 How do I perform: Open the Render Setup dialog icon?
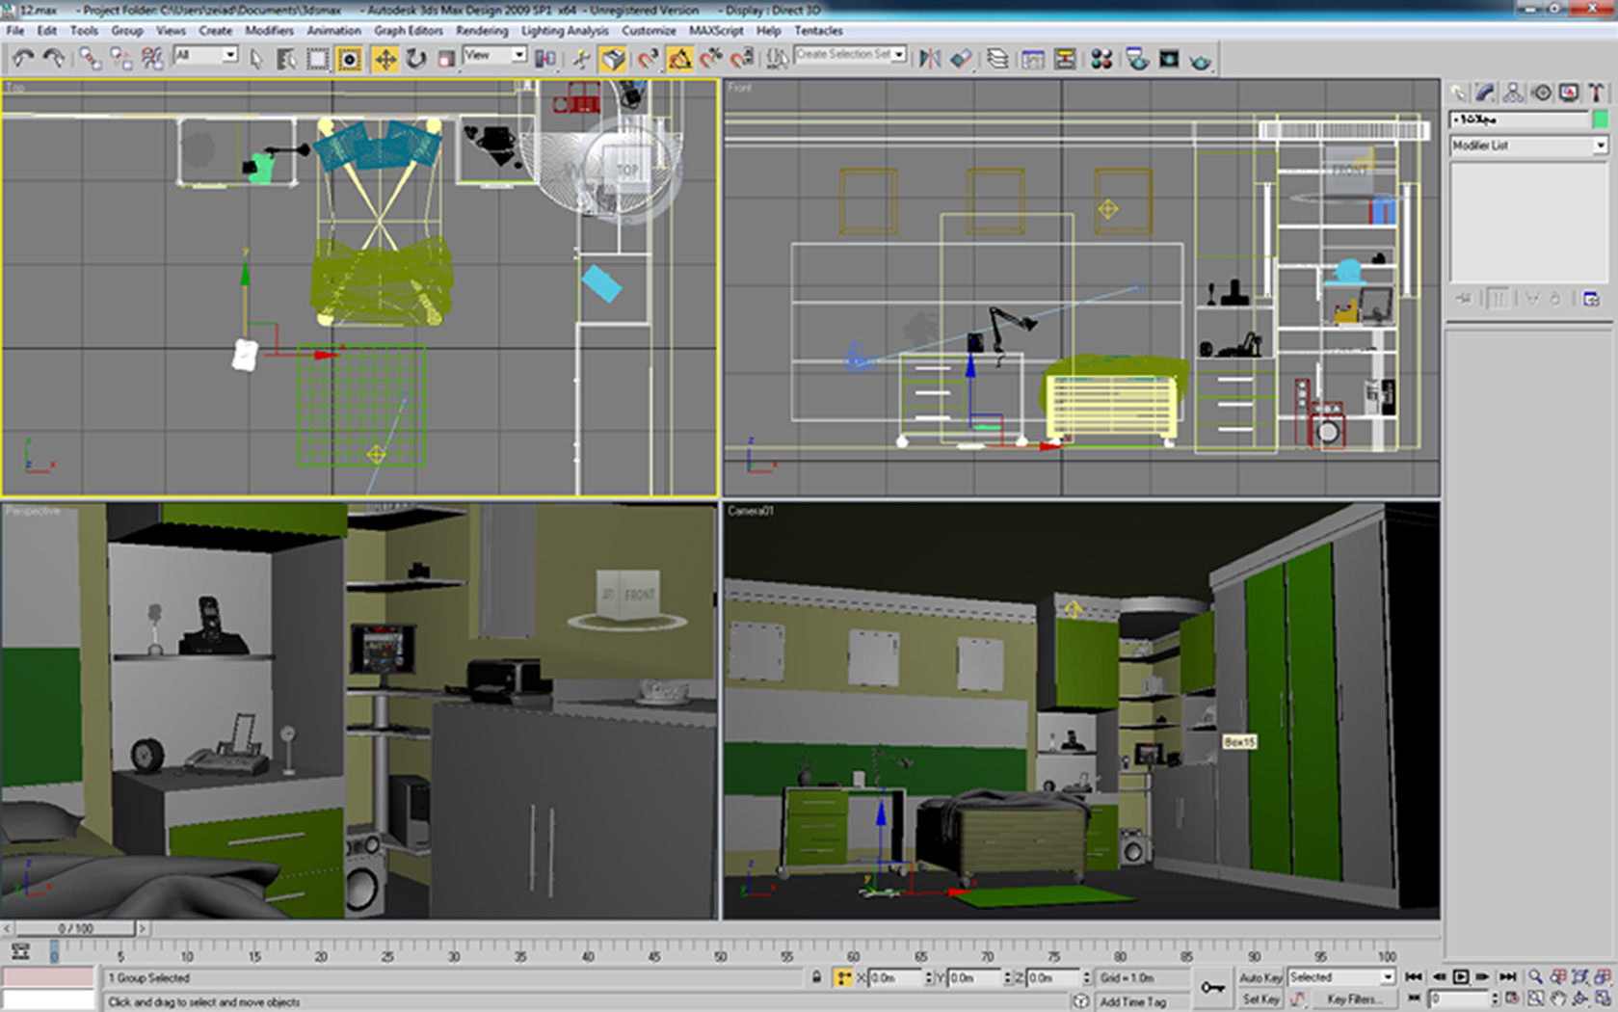1137,59
